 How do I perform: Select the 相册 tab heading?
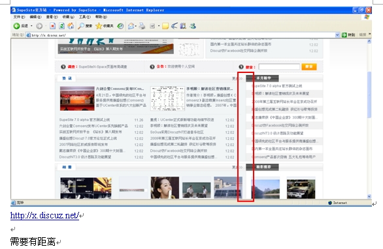pyautogui.click(x=67, y=167)
